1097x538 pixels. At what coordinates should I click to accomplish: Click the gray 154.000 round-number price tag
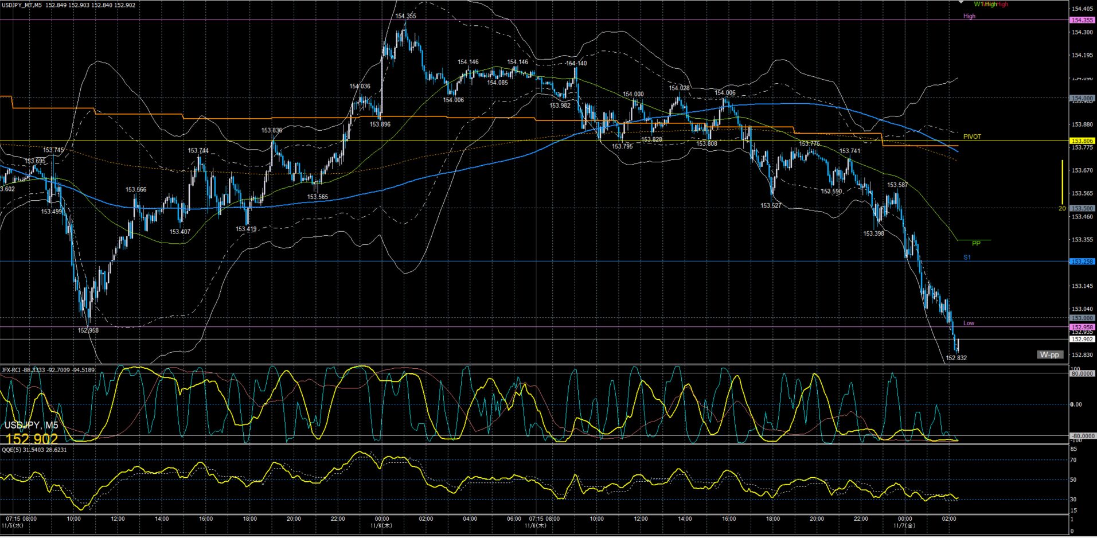pos(1082,98)
